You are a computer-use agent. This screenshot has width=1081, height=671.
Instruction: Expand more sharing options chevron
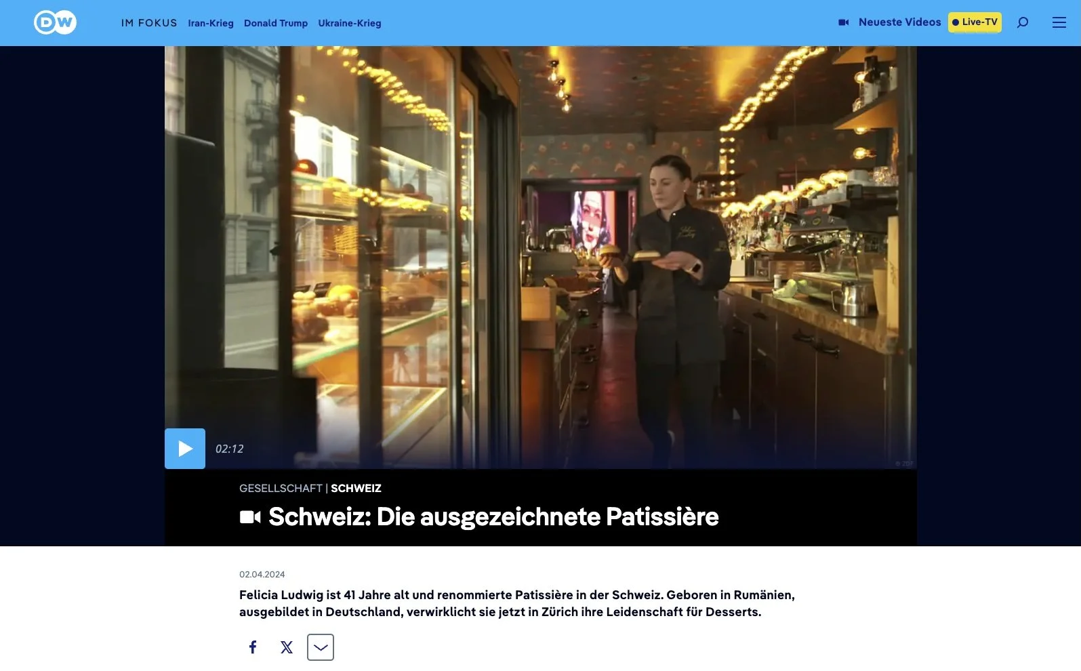[321, 647]
